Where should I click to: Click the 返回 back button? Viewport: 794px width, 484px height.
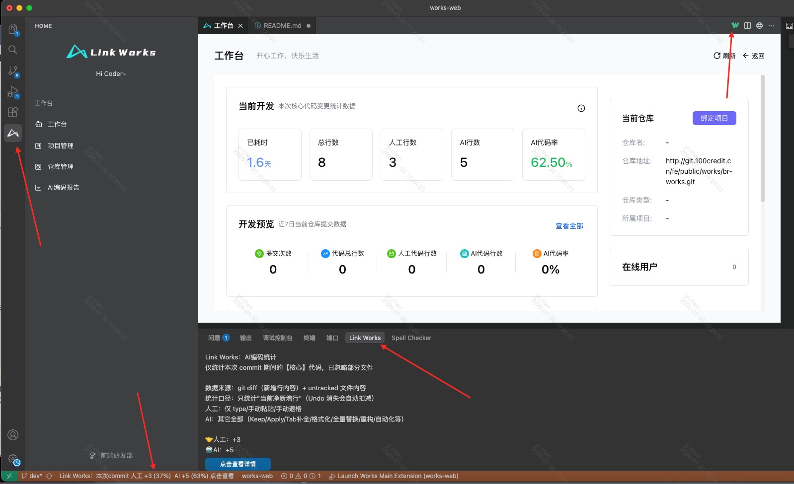point(754,56)
